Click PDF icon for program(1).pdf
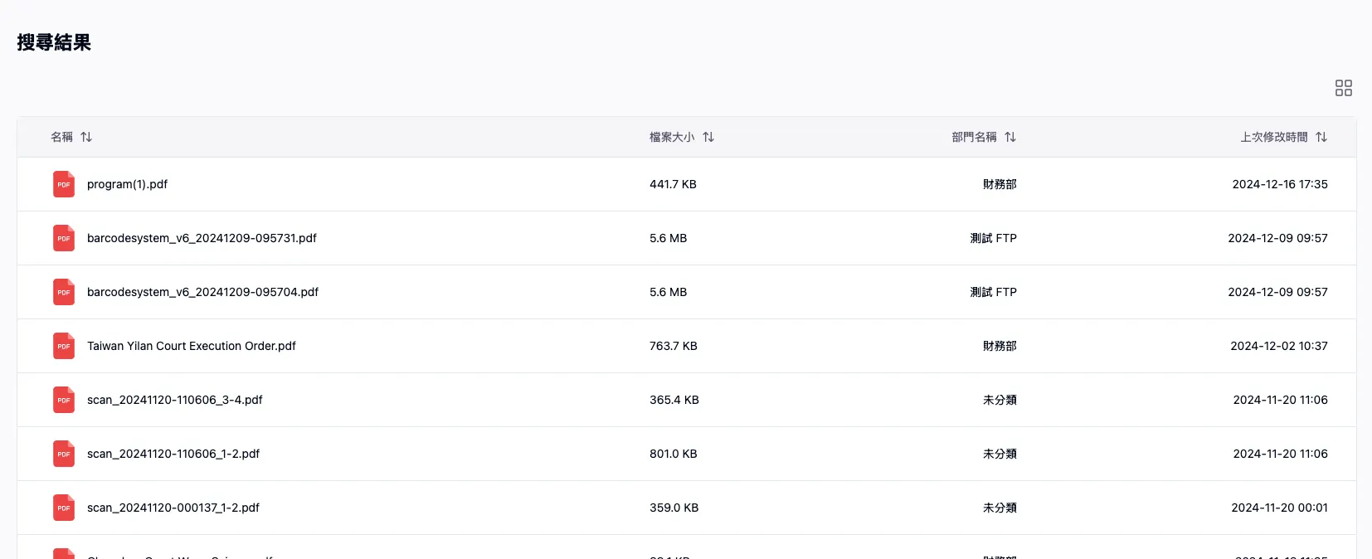Viewport: 1372px width, 559px height. [x=64, y=184]
